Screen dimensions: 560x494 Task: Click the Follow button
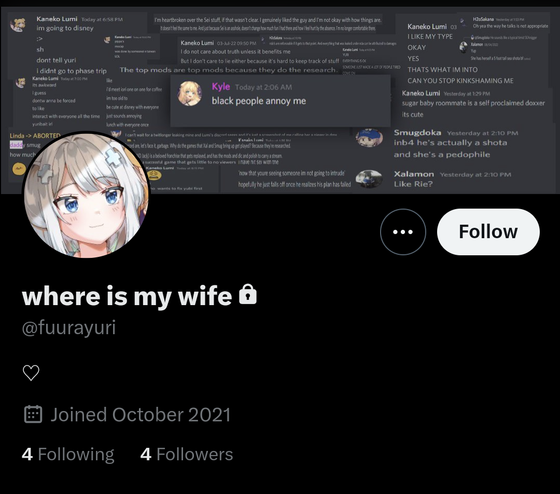tap(488, 231)
